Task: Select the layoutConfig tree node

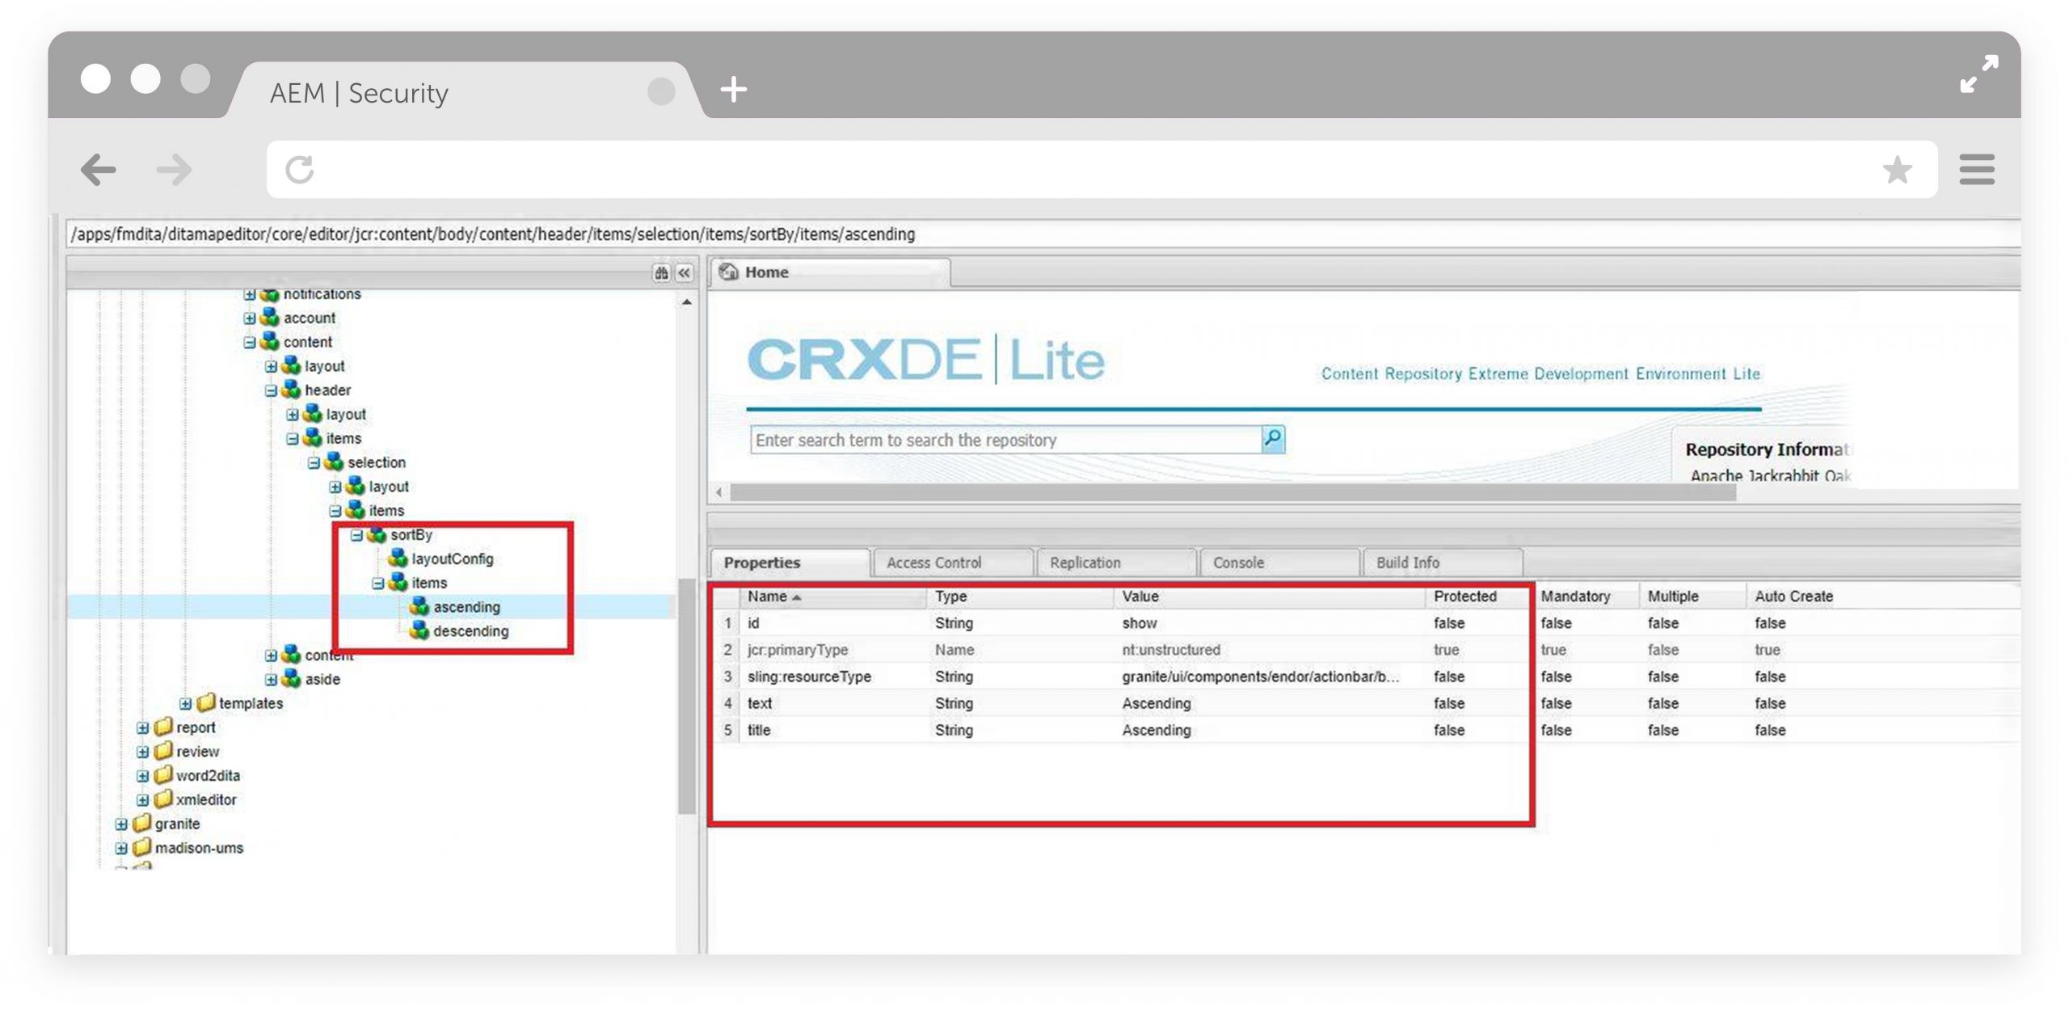Action: click(x=453, y=559)
